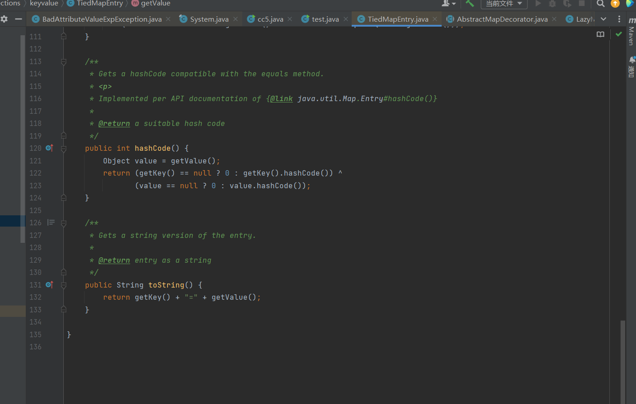The width and height of the screenshot is (636, 404).
Task: Open the 通知 notifications bell panel
Action: (x=631, y=67)
